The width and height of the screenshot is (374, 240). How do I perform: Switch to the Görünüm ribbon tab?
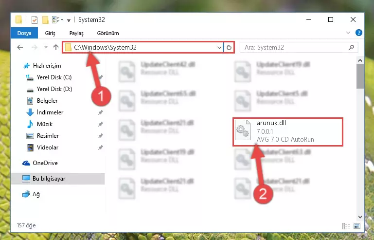pyautogui.click(x=108, y=33)
